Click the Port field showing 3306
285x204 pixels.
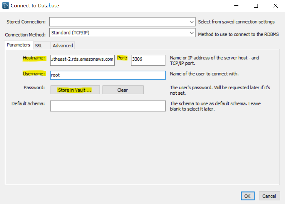click(148, 60)
